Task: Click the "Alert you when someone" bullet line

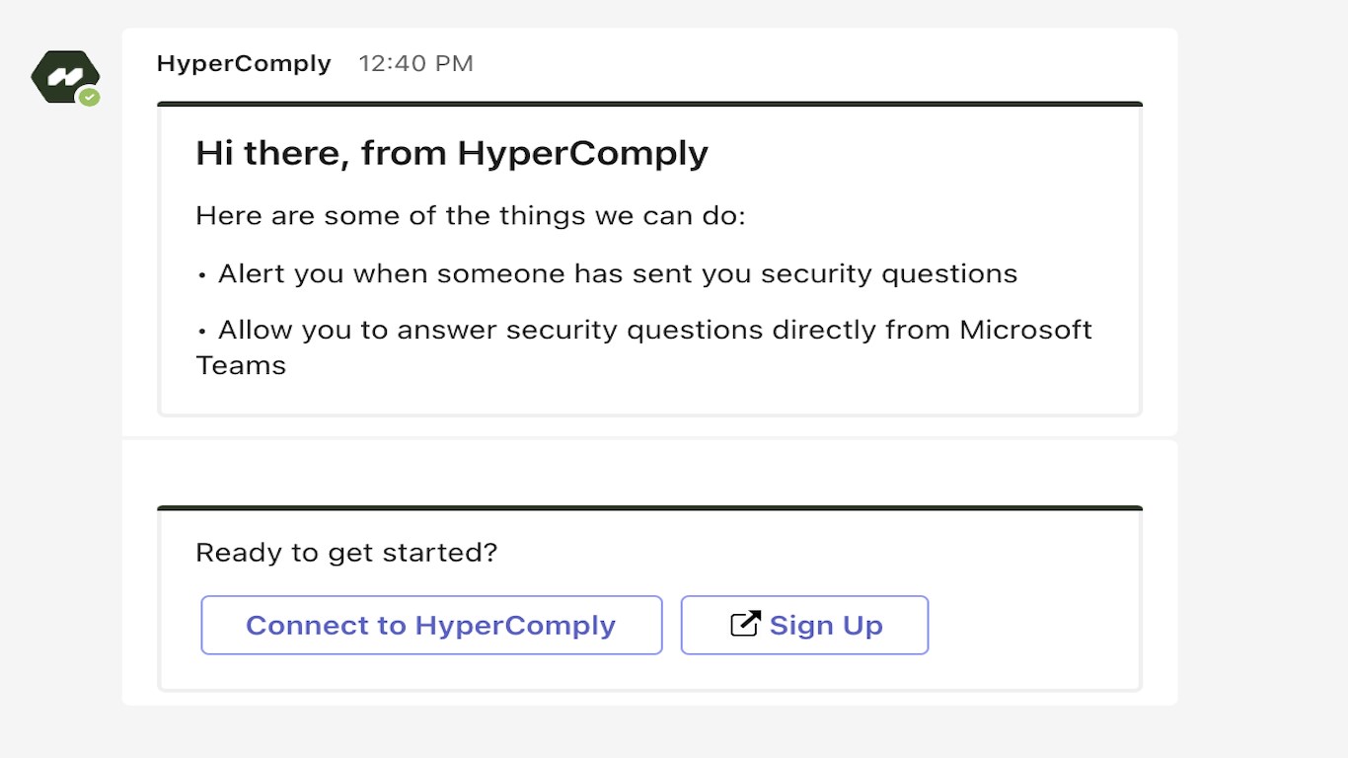Action: click(x=617, y=273)
